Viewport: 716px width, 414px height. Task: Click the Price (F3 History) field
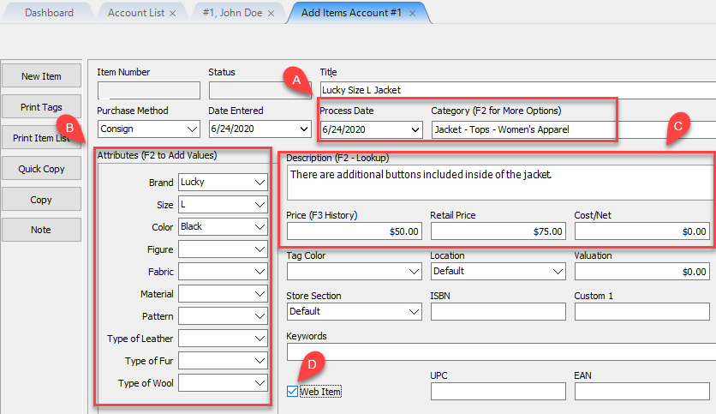(355, 231)
